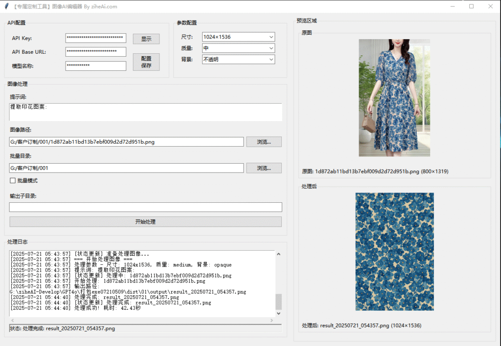Open the 尺寸 dropdown showing 1024×1536

pyautogui.click(x=238, y=37)
